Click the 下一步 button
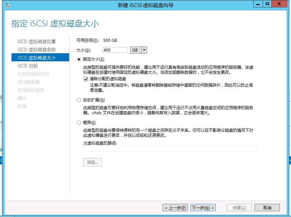The height and width of the screenshot is (217, 291). (x=203, y=208)
